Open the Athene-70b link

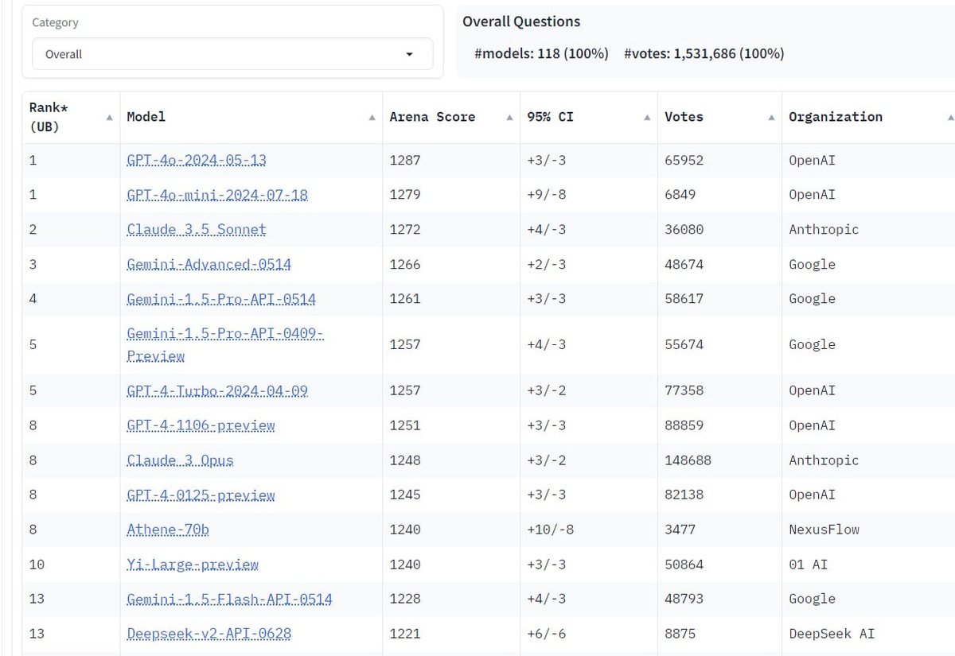[x=168, y=530]
